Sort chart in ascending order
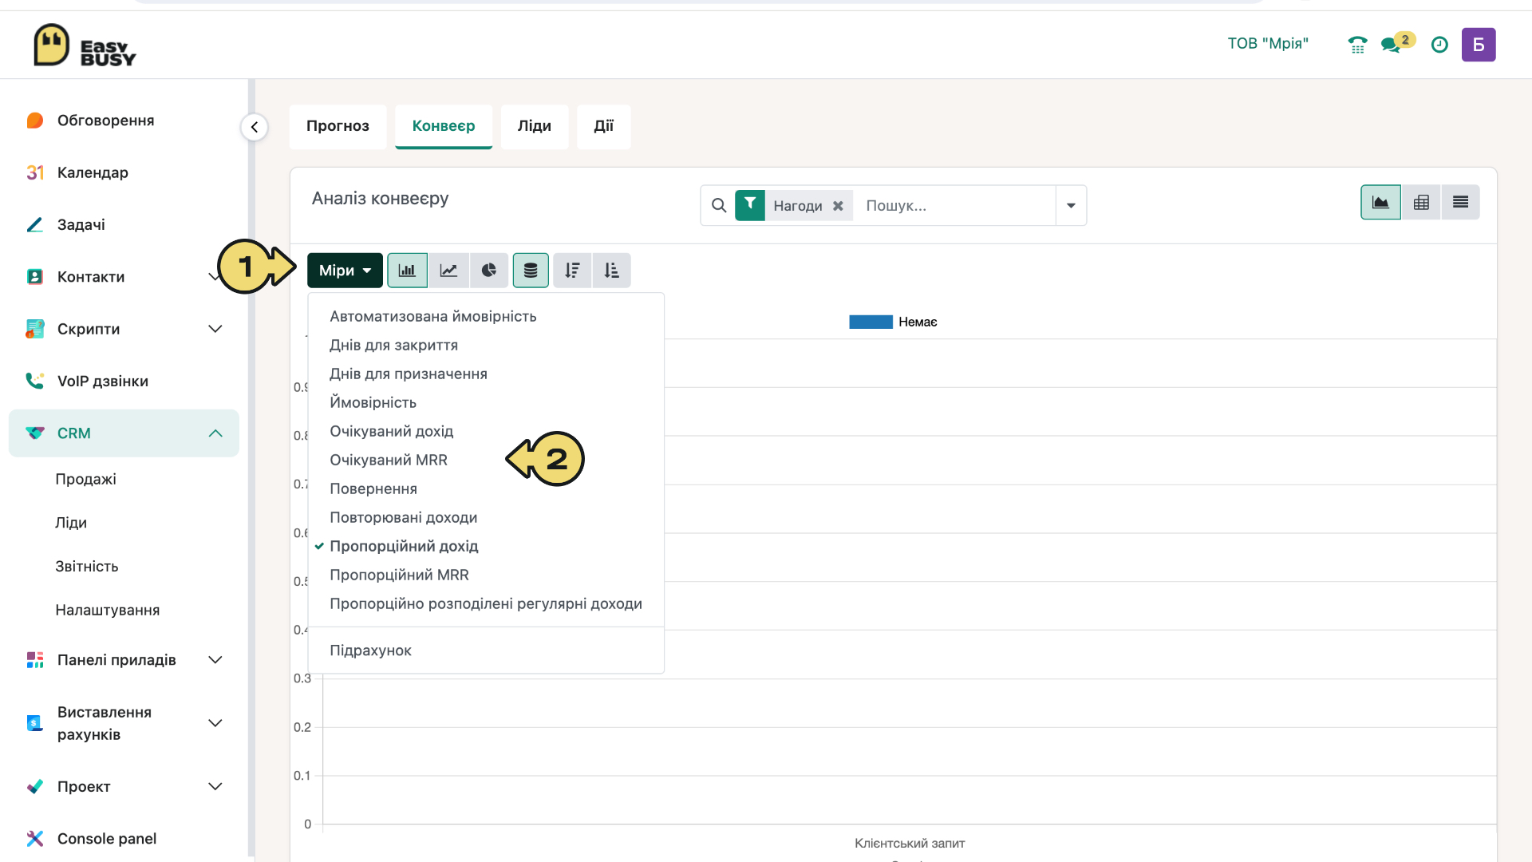1532x862 pixels. (x=612, y=271)
